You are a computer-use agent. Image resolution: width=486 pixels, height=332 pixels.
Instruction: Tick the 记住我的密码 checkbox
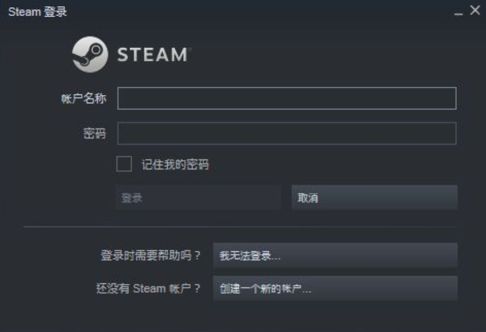tap(124, 164)
